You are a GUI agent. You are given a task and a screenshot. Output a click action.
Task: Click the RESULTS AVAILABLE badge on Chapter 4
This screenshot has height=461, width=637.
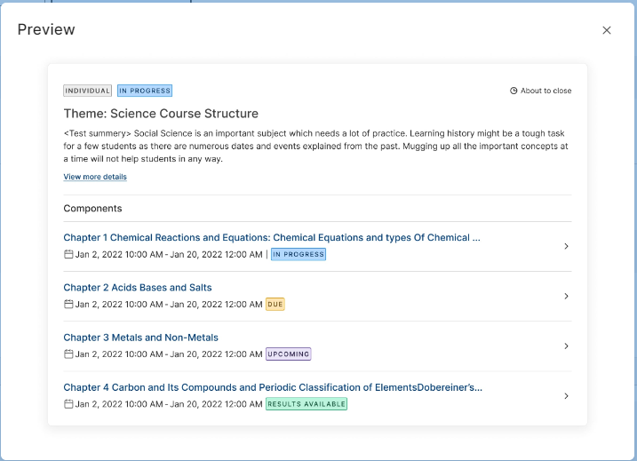click(307, 404)
